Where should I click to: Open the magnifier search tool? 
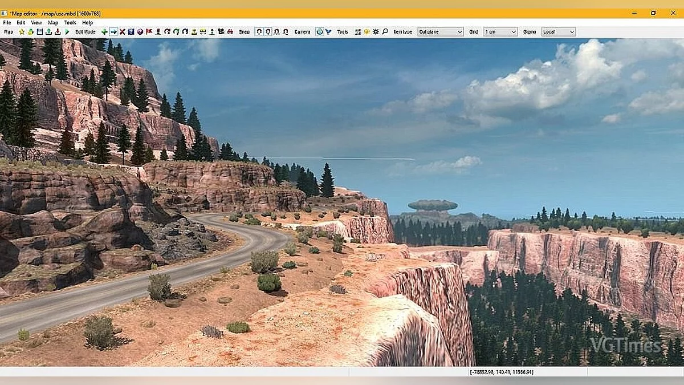[385, 31]
